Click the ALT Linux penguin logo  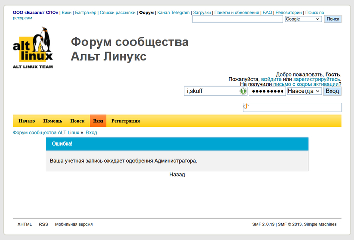tap(33, 47)
